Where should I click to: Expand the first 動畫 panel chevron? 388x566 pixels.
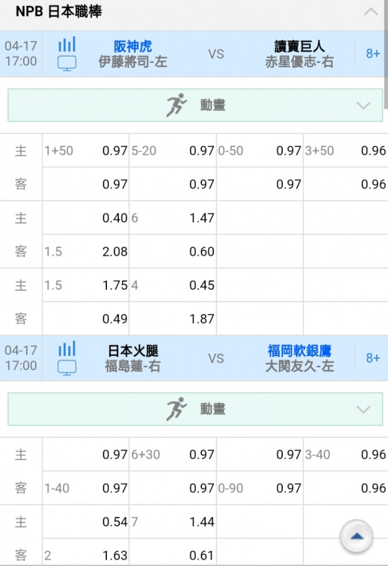(x=363, y=105)
